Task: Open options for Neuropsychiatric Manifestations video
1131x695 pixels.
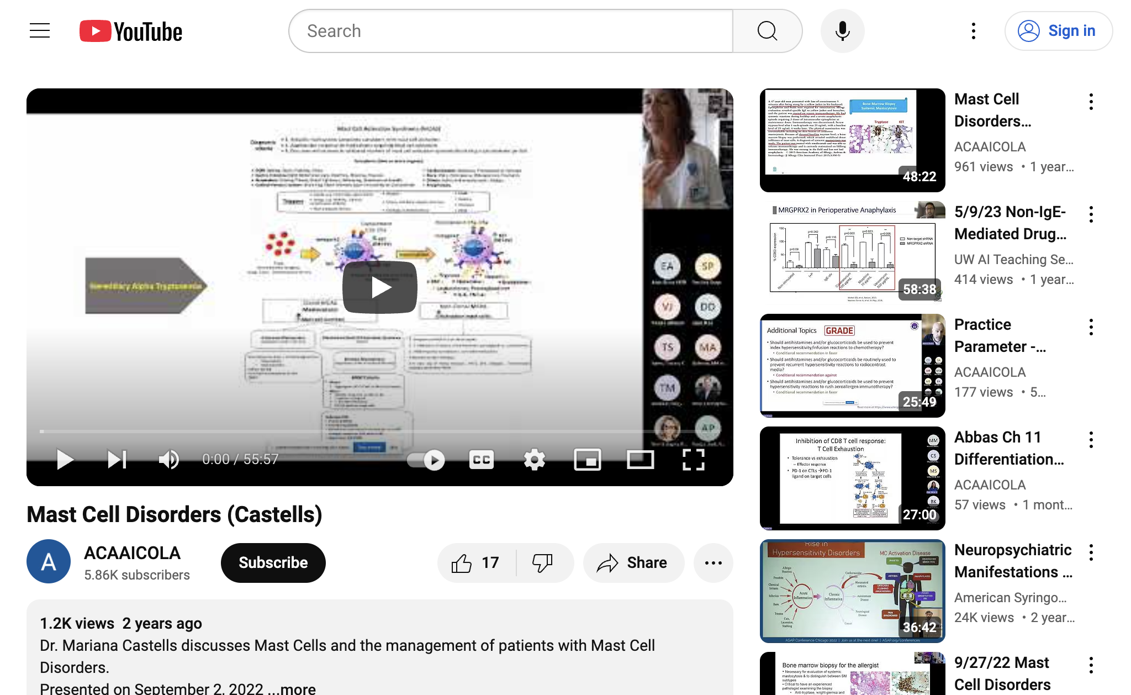Action: pyautogui.click(x=1091, y=552)
